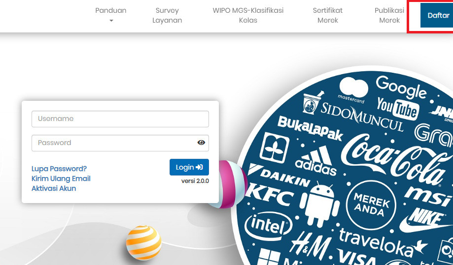Focus the Username input field

(x=120, y=118)
